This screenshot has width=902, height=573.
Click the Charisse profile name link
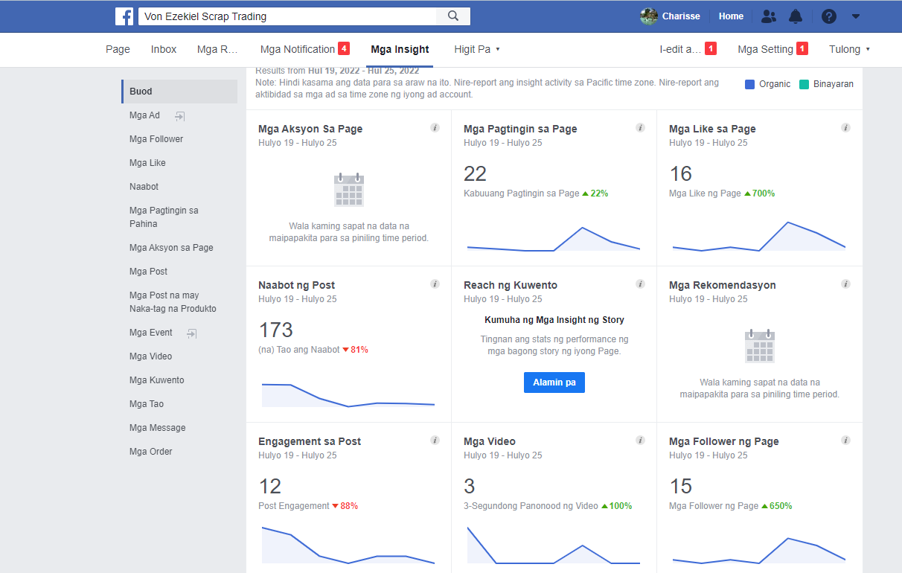[x=681, y=16]
